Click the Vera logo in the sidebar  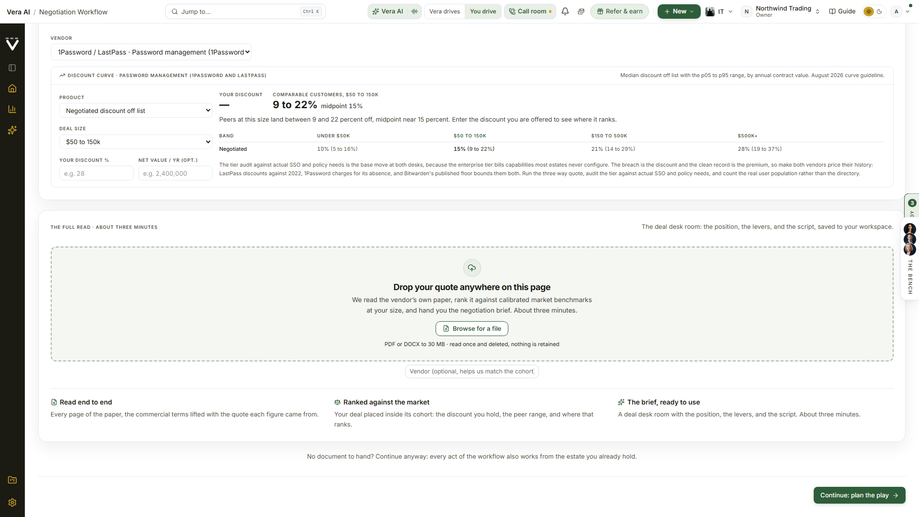[x=12, y=44]
